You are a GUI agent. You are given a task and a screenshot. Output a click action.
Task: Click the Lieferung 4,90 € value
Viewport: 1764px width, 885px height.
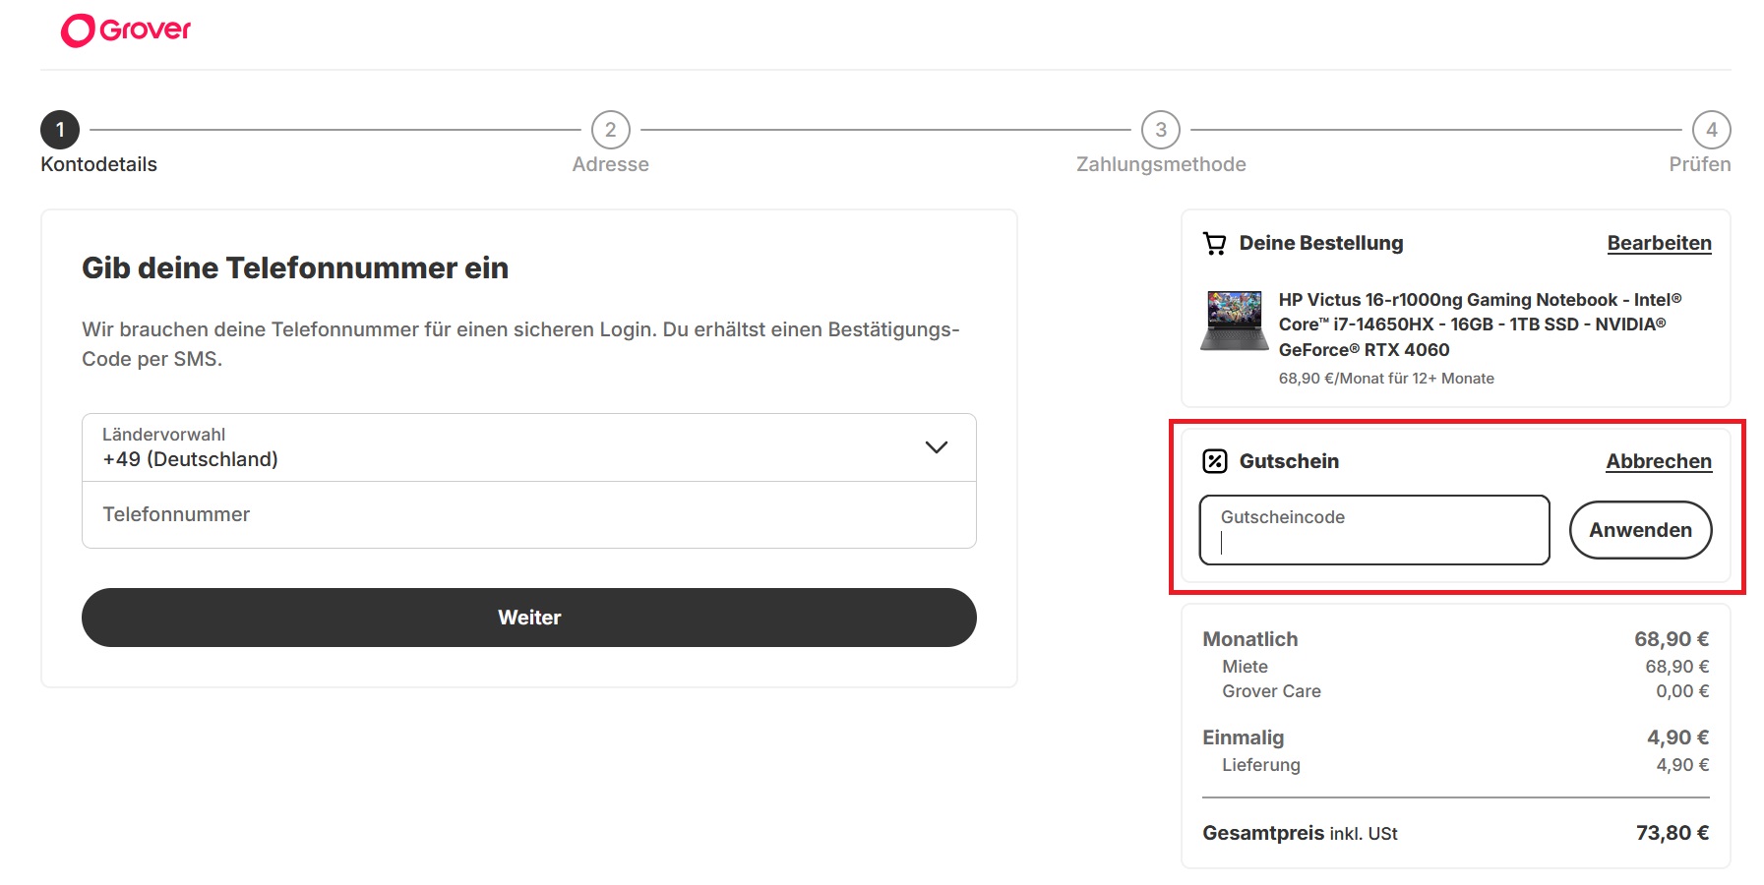(x=1682, y=765)
